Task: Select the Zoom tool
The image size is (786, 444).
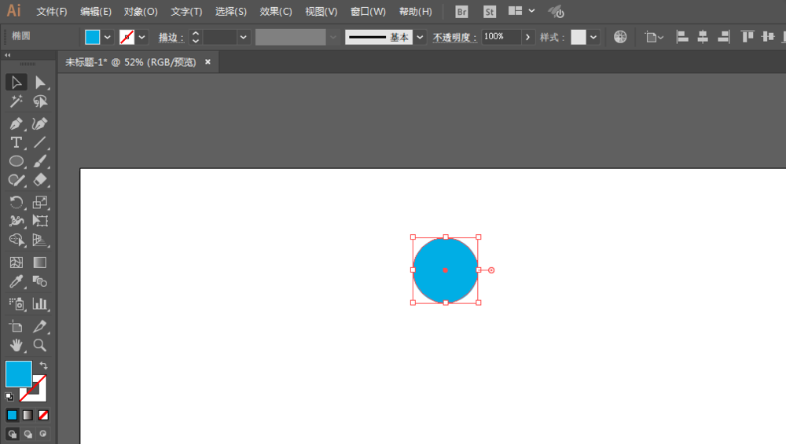Action: [x=40, y=345]
